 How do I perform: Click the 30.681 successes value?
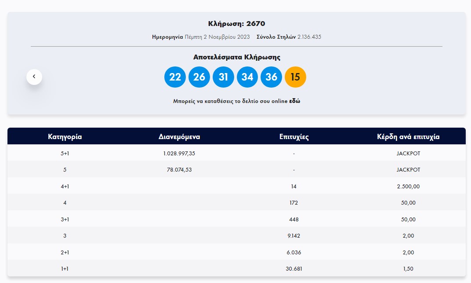pos(294,268)
